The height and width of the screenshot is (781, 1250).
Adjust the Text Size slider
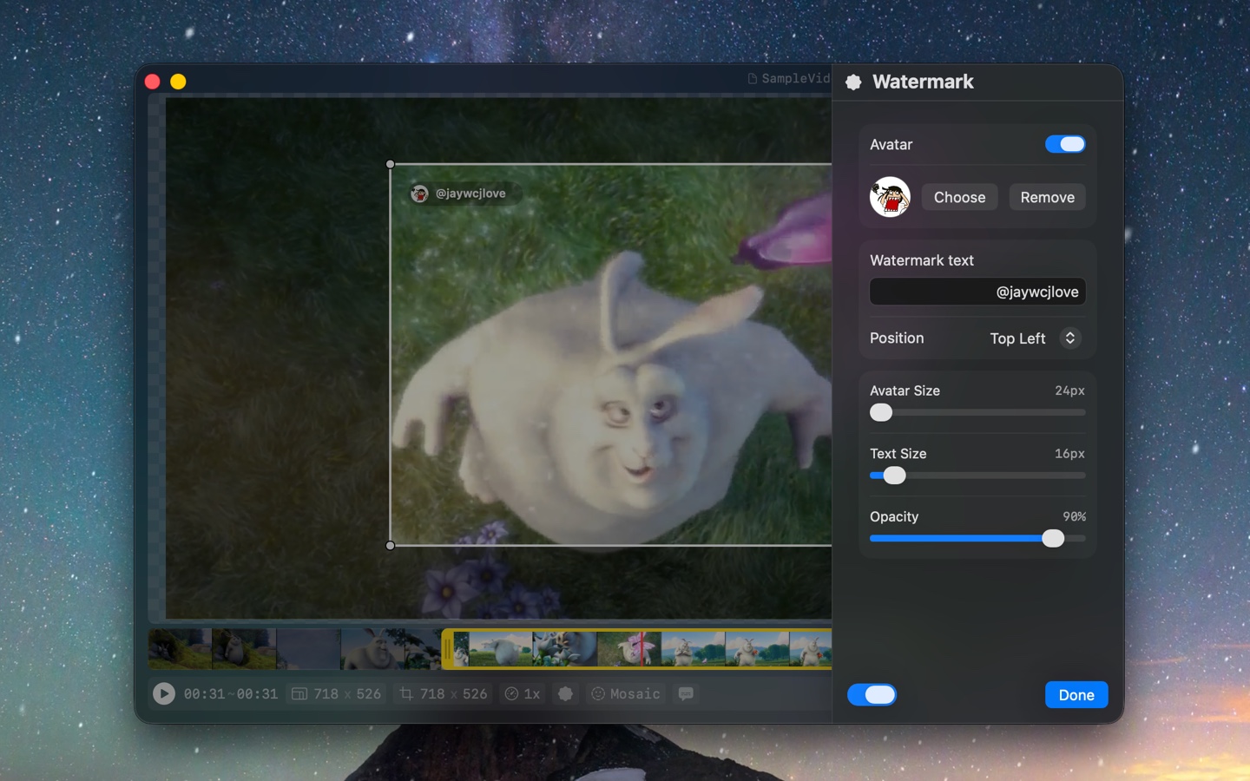977,476
